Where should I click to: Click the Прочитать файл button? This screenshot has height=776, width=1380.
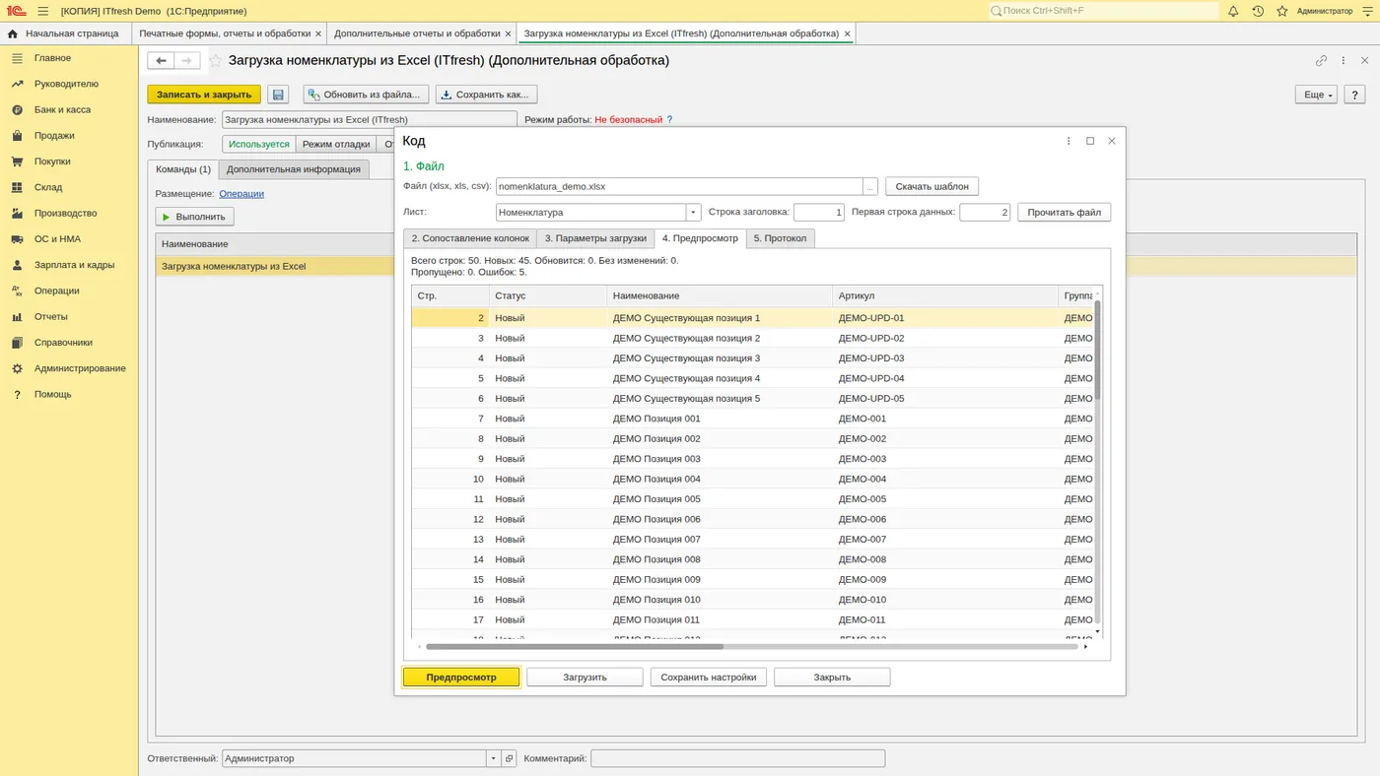[1064, 212]
